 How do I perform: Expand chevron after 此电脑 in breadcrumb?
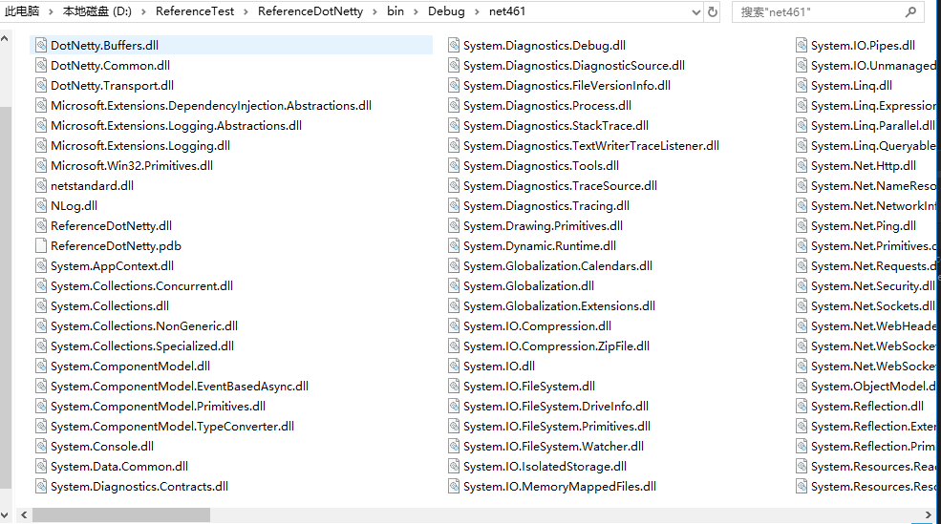coord(51,11)
